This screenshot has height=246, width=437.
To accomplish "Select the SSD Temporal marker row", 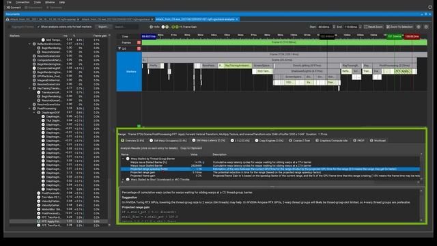I will [59, 40].
